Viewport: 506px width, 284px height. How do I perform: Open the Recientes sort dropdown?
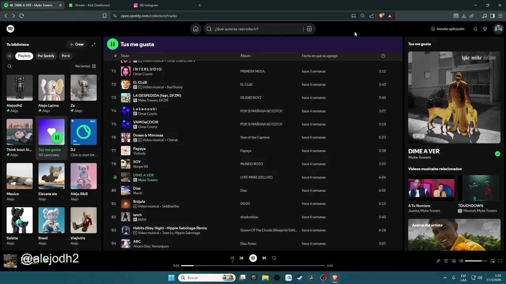tap(85, 66)
